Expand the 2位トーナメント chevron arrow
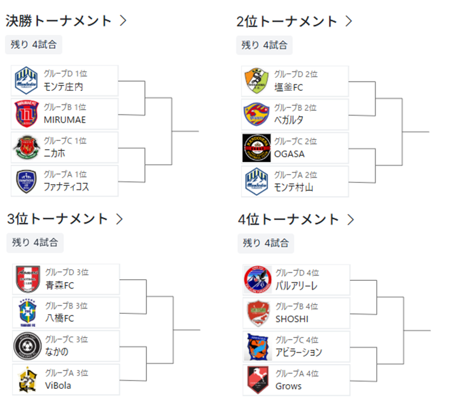 point(348,21)
